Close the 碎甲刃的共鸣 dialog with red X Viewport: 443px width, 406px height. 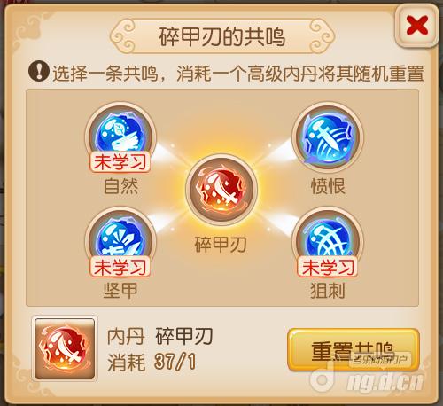pyautogui.click(x=416, y=26)
